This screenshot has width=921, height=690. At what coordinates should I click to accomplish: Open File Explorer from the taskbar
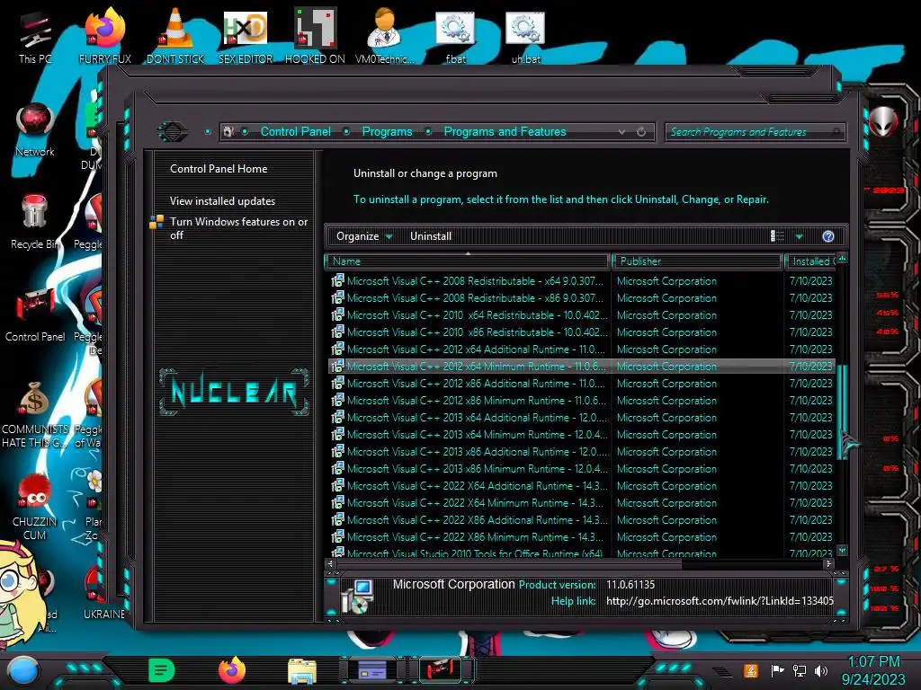(302, 670)
